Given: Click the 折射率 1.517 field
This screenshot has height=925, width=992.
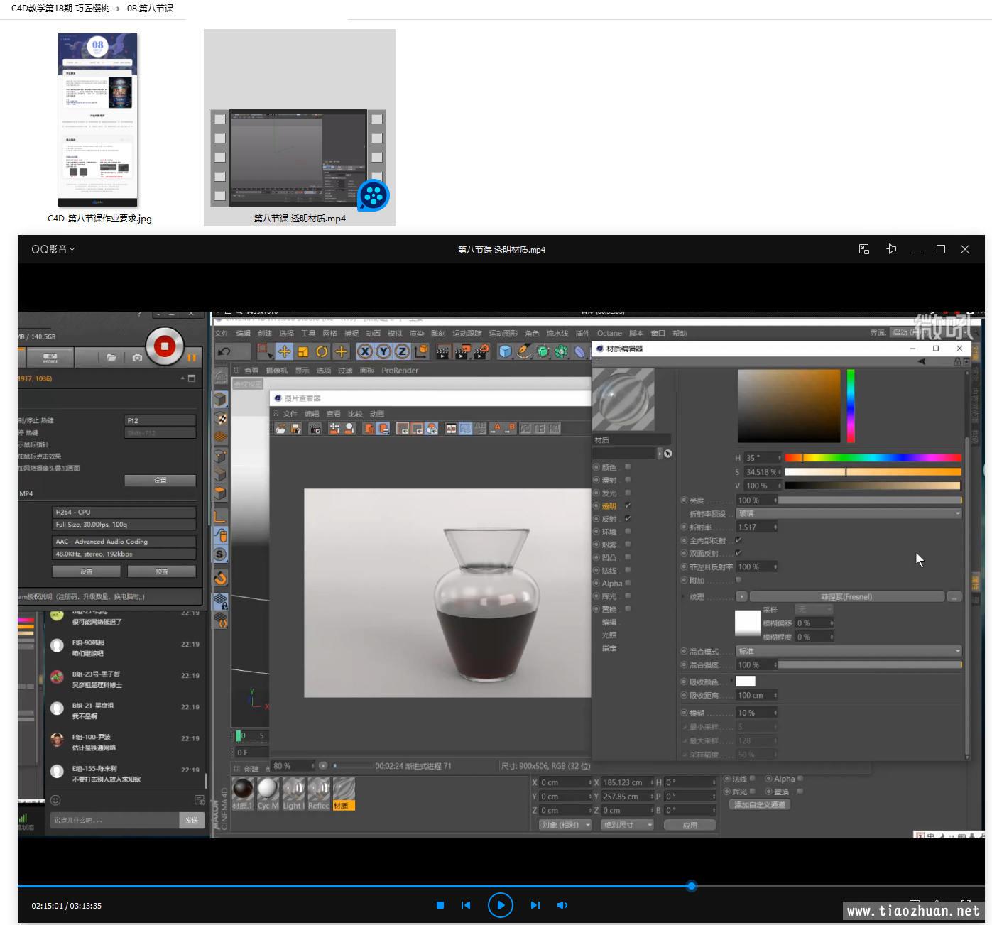Looking at the screenshot, I should tap(756, 527).
